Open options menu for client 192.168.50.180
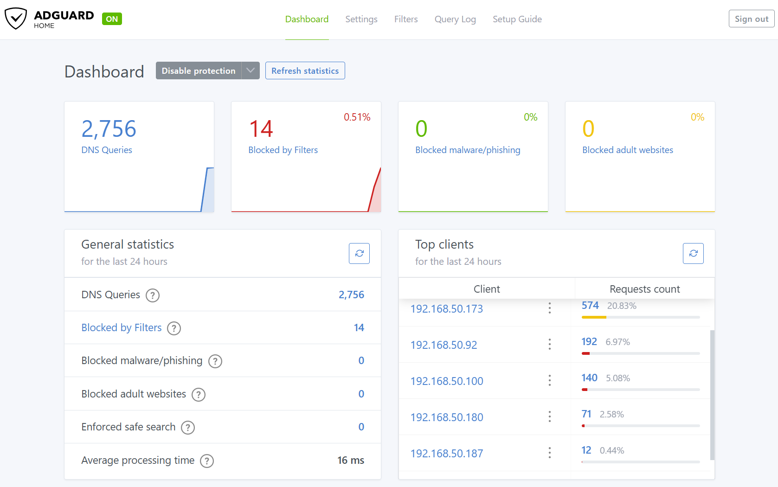Screen dimensions: 778x487 [x=550, y=417]
